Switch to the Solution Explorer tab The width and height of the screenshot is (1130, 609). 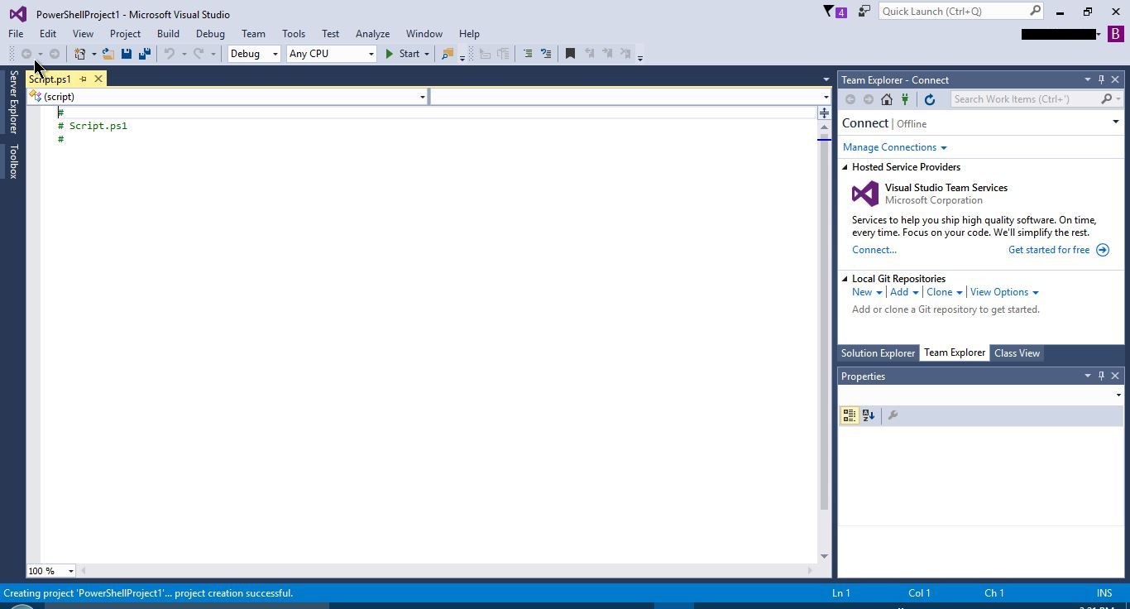878,353
